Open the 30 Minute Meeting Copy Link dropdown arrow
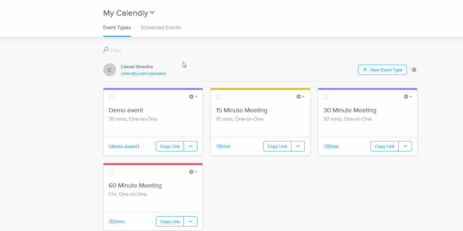The height and width of the screenshot is (231, 463). pyautogui.click(x=405, y=146)
